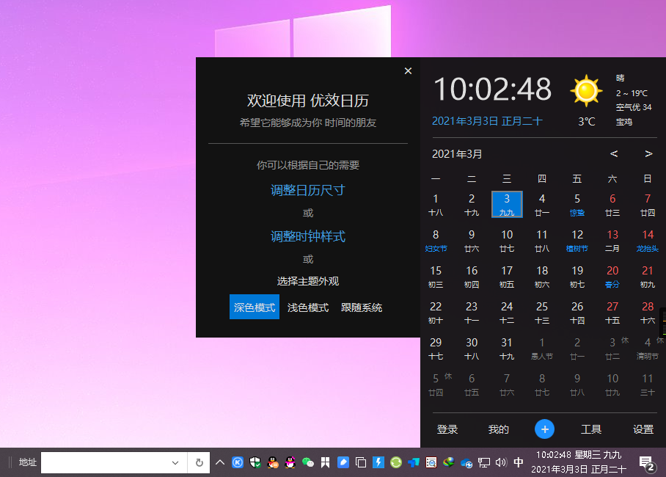Screen dimensions: 666x477
Task: Open the network icon in the tray
Action: point(483,464)
